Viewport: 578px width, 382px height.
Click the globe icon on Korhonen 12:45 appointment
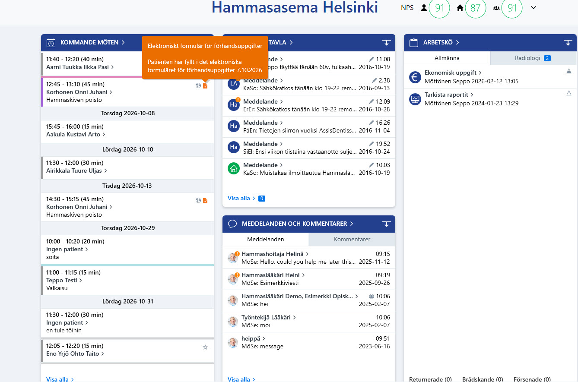pyautogui.click(x=198, y=85)
